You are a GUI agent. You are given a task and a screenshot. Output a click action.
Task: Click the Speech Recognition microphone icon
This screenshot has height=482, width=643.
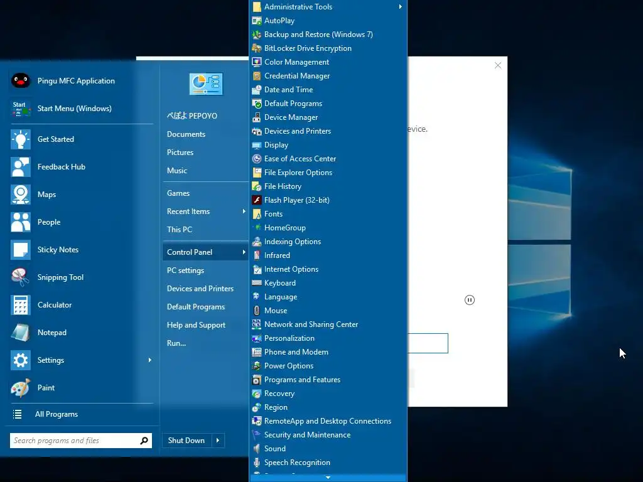coord(257,463)
